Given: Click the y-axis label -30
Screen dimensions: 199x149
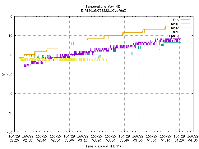Looking at the screenshot, I should [x=10, y=74].
